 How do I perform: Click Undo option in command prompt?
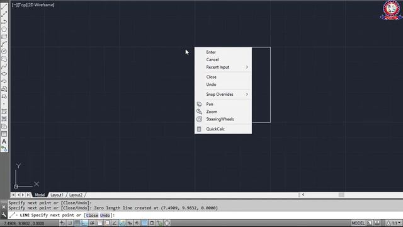click(x=105, y=215)
